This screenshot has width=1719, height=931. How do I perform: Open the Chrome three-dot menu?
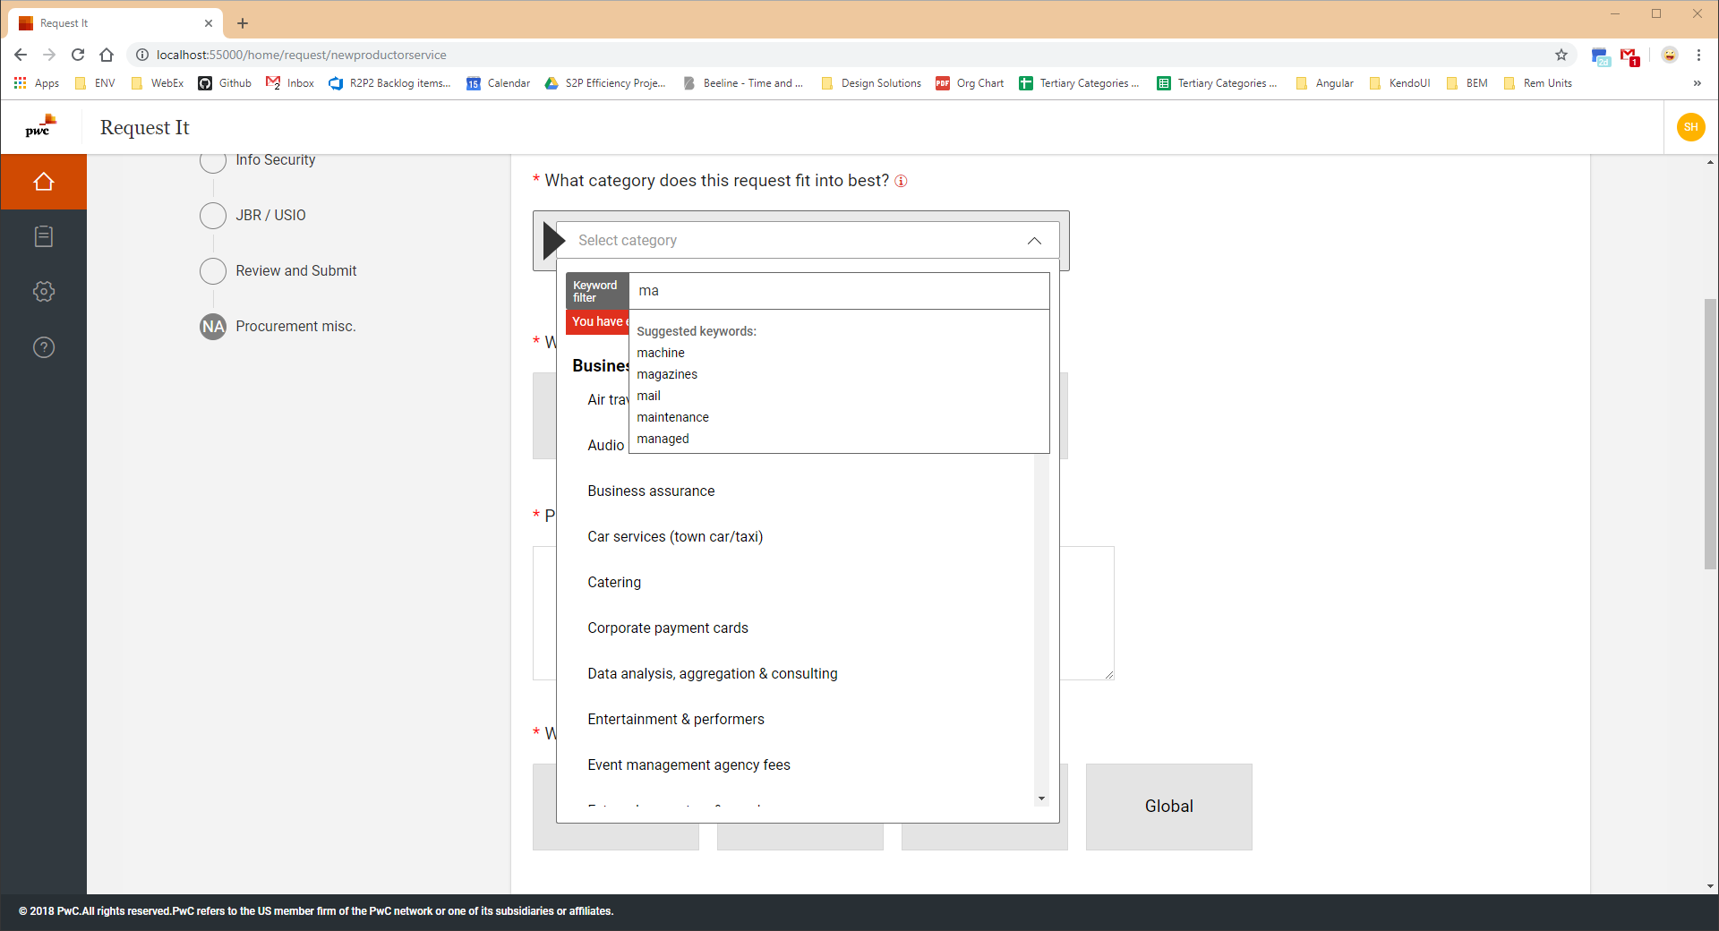pos(1699,55)
